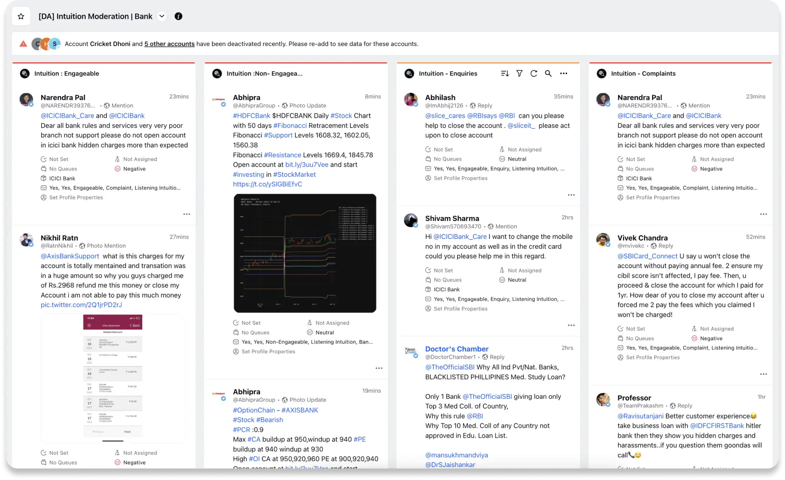Open the Intuition - Complaints column icon

coord(601,74)
